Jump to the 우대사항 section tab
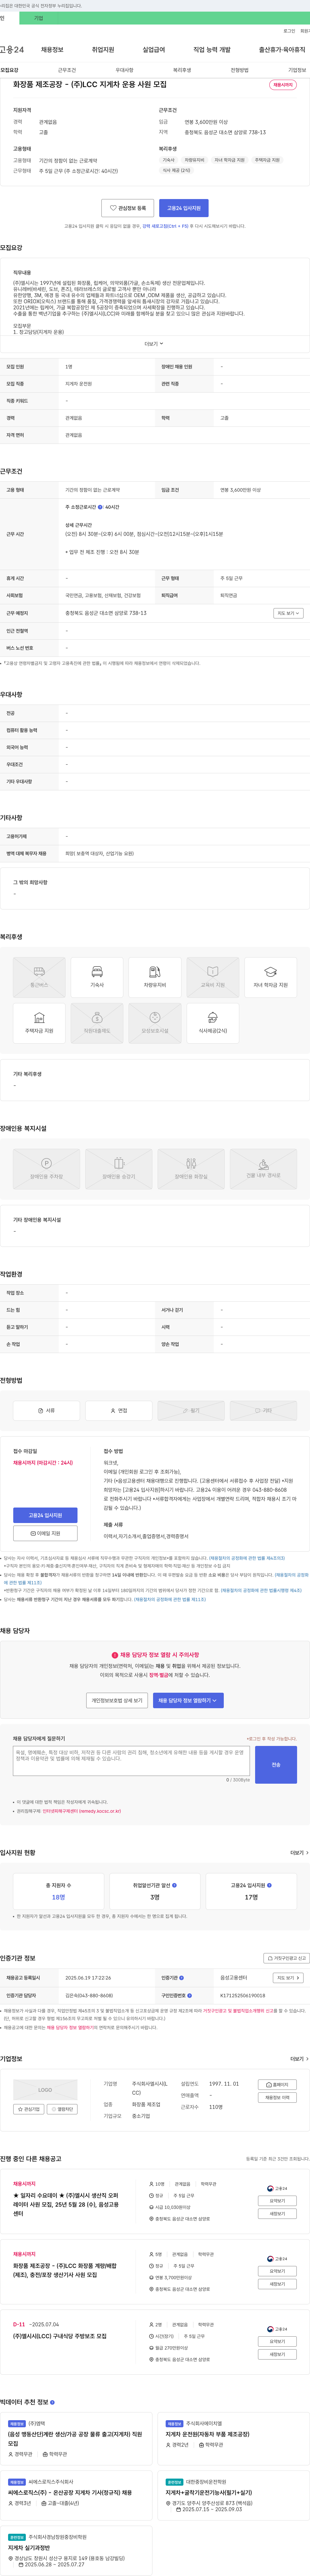Image resolution: width=310 pixels, height=2576 pixels. click(x=124, y=70)
